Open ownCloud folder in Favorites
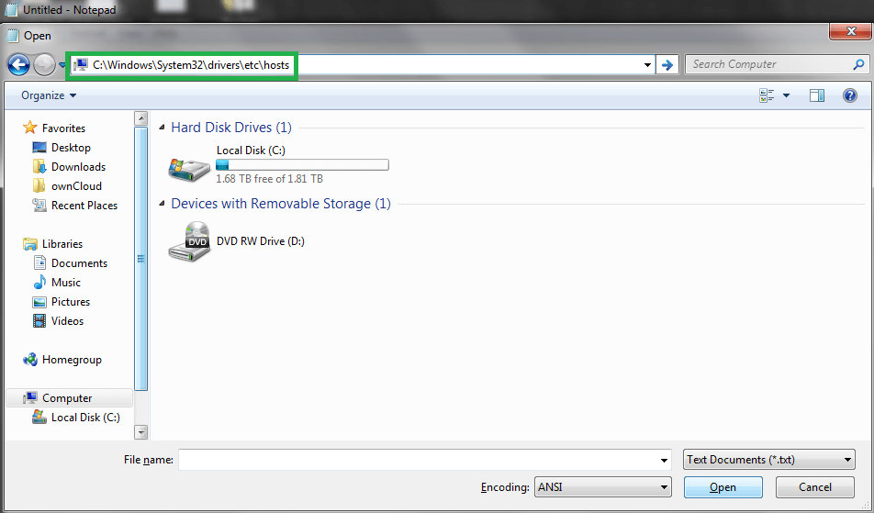Image resolution: width=874 pixels, height=513 pixels. tap(76, 186)
